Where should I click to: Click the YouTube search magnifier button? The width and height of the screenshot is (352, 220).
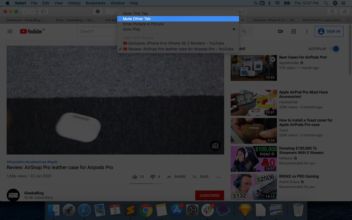click(244, 31)
